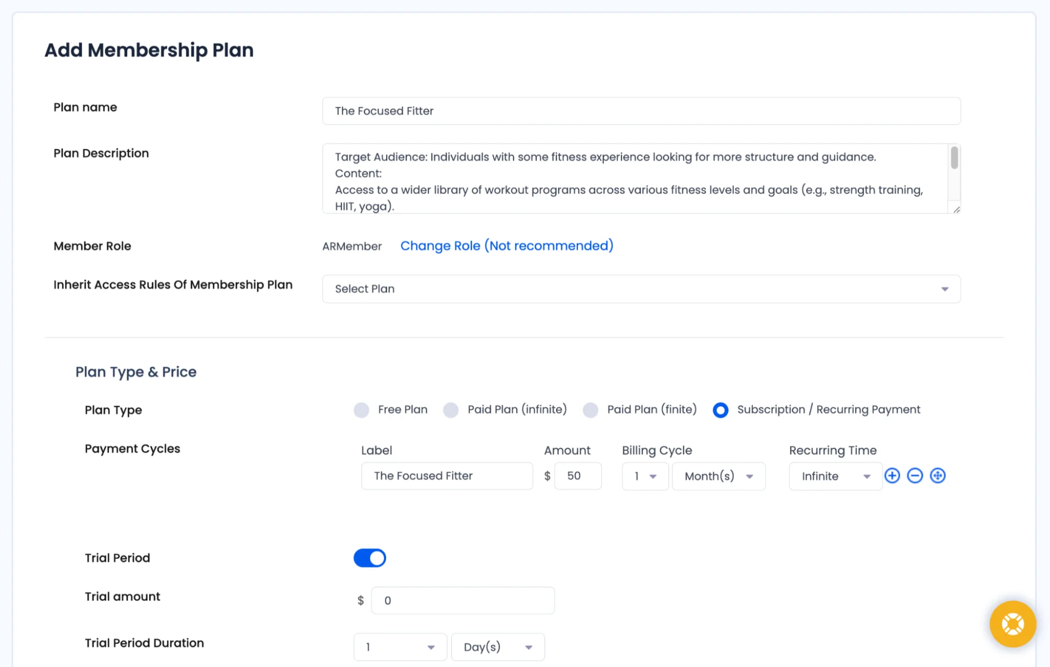Click the ARMember role text
Screen dimensions: 1050x667
pos(352,246)
